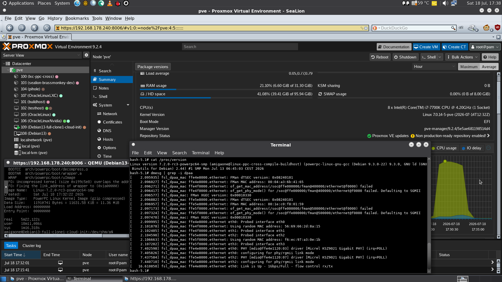
Task: Click the monkey launcher icon in top panel
Action: 85,3
